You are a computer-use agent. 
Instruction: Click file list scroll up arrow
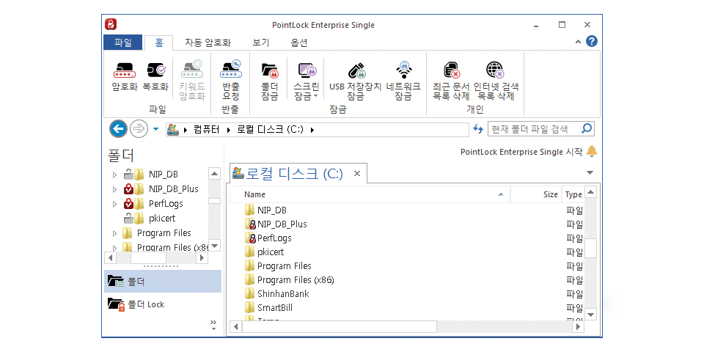click(x=590, y=193)
